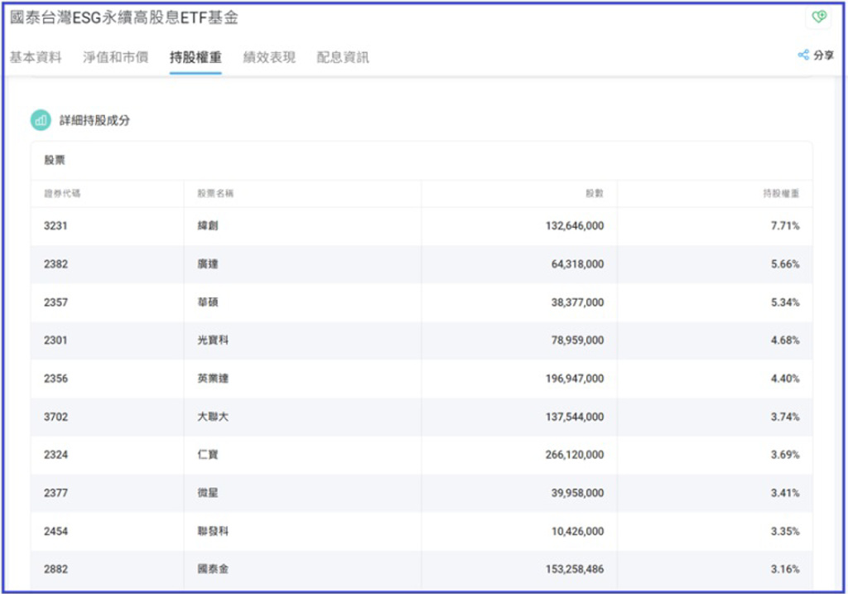
Task: Select the 華碩 stock row
Action: click(208, 302)
